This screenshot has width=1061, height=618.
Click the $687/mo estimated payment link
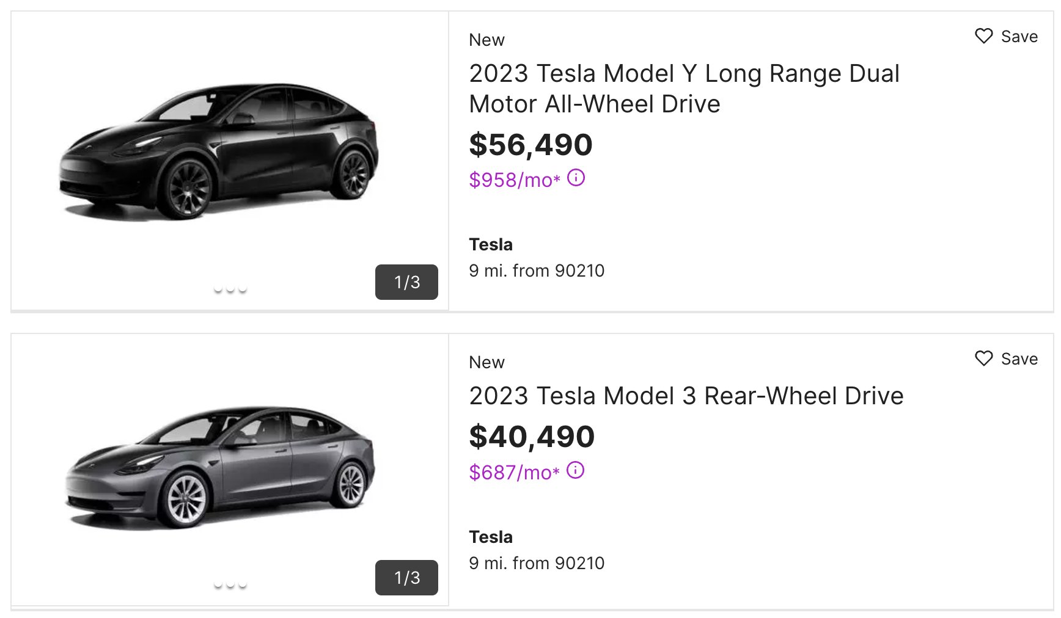click(514, 472)
